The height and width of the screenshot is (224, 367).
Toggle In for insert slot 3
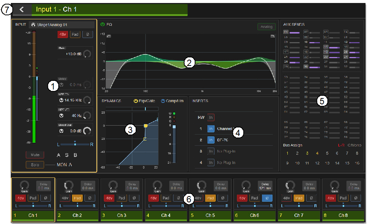click(x=211, y=151)
